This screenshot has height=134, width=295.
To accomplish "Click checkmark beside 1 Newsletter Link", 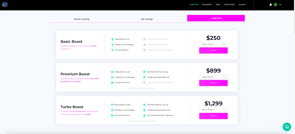I will (x=112, y=39).
